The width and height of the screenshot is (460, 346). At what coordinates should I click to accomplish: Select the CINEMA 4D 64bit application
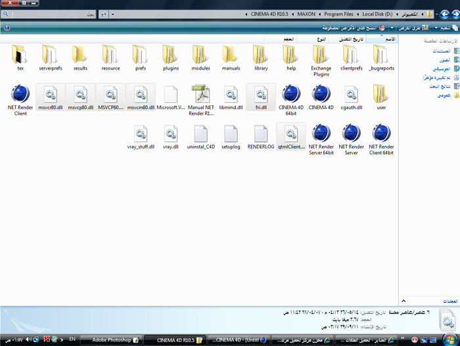point(291,100)
